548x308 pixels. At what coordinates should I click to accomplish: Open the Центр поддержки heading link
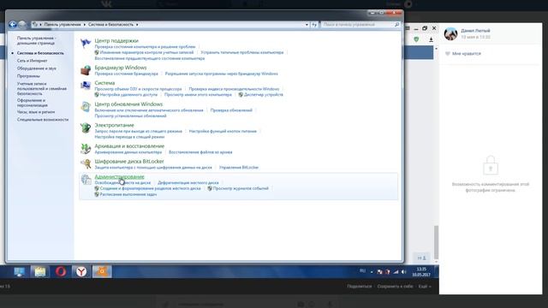coord(116,40)
